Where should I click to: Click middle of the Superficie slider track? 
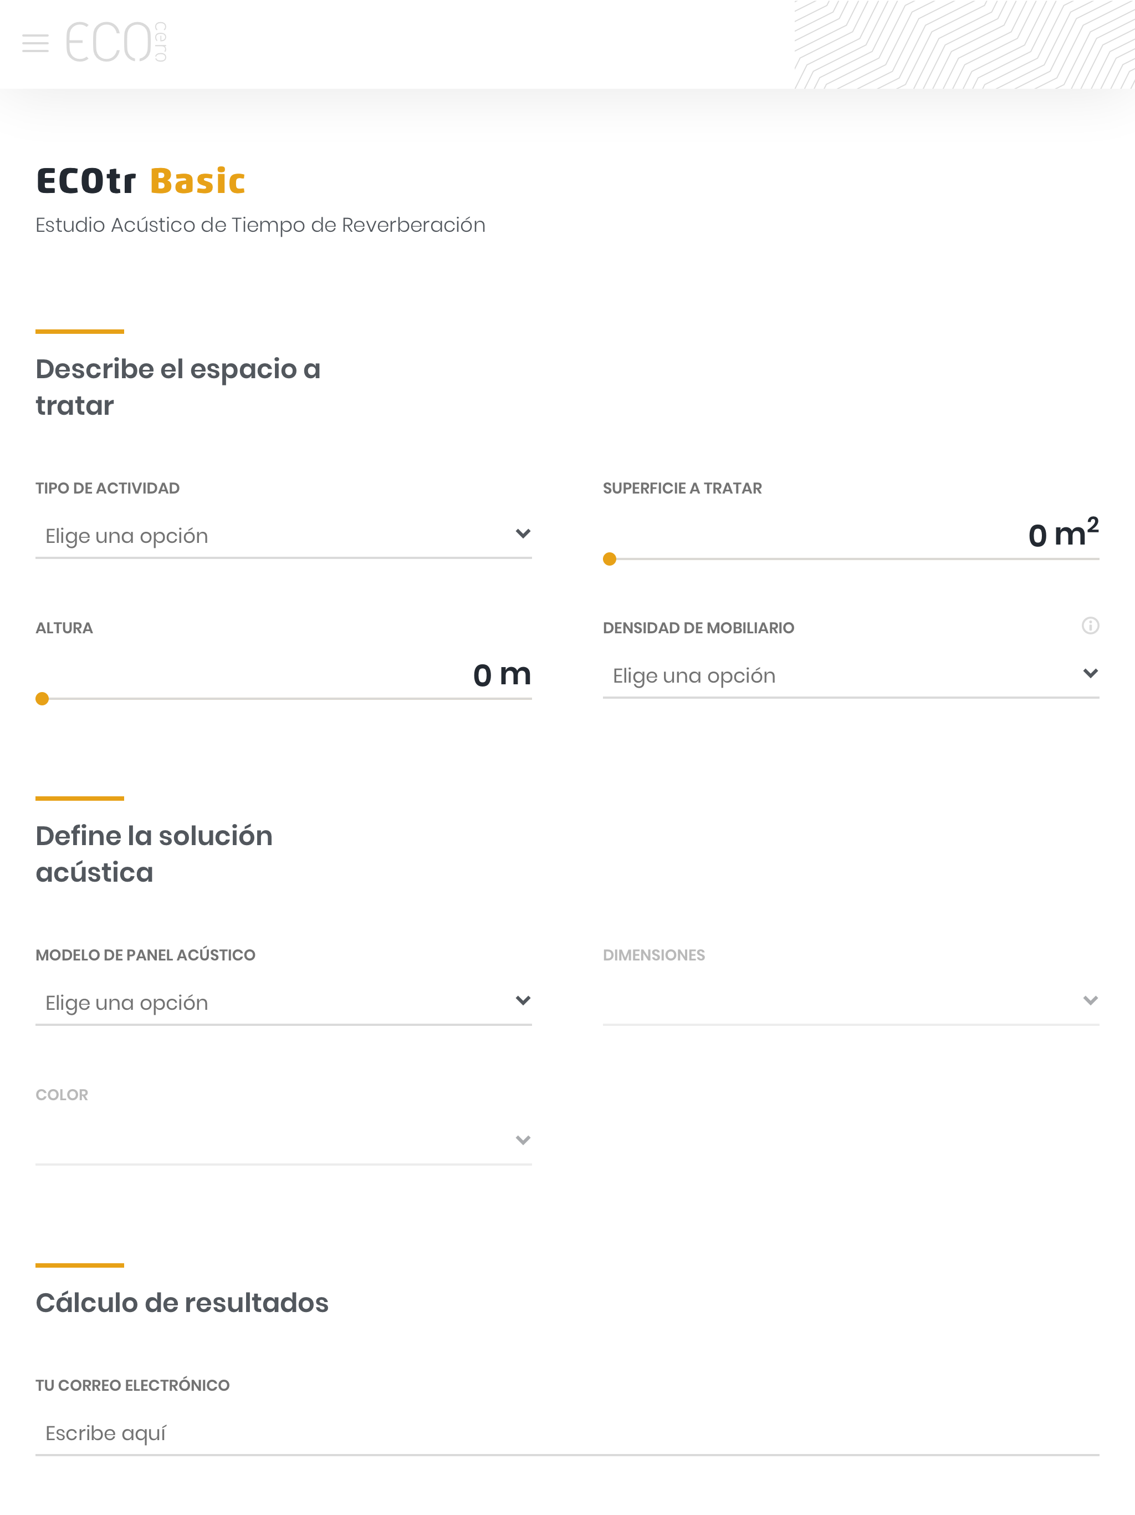[x=851, y=559]
